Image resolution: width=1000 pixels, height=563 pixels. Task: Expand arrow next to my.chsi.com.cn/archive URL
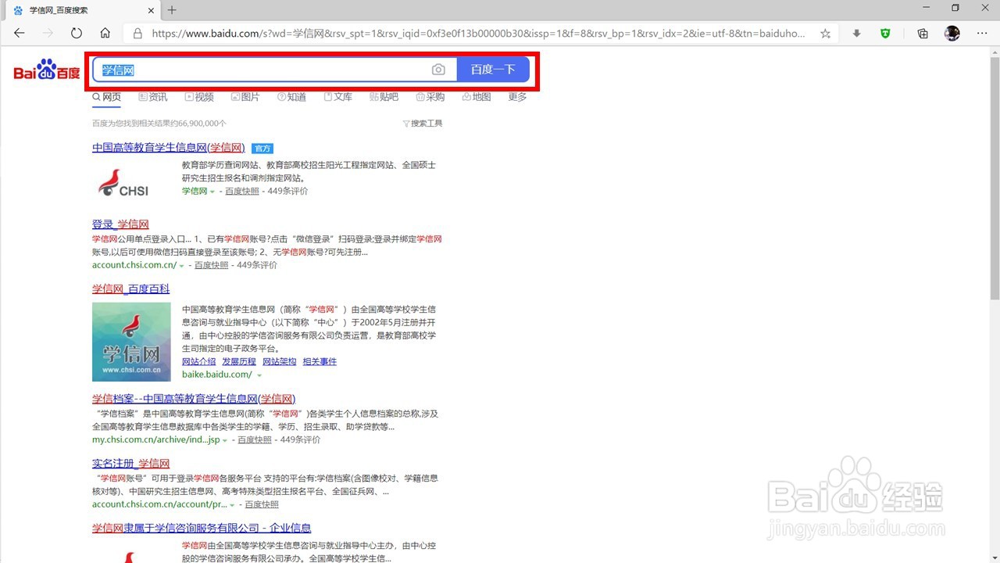pyautogui.click(x=225, y=441)
